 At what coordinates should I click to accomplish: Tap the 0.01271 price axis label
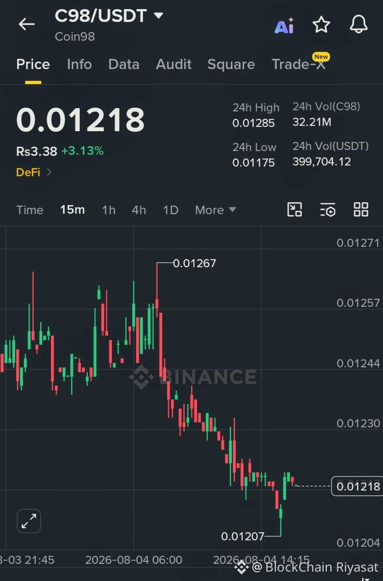pyautogui.click(x=358, y=243)
